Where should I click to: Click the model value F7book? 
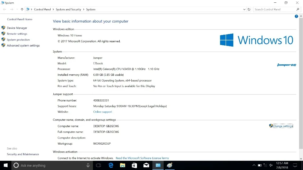point(98,63)
